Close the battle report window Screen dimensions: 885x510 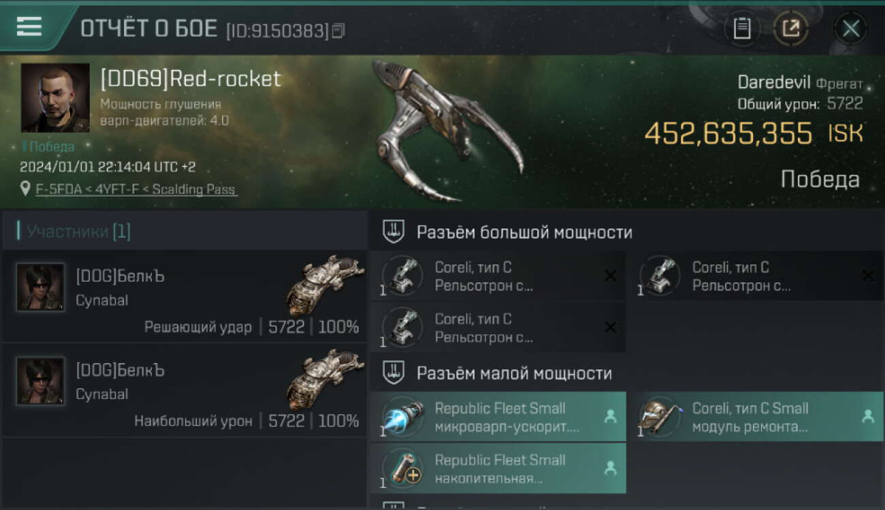click(850, 29)
